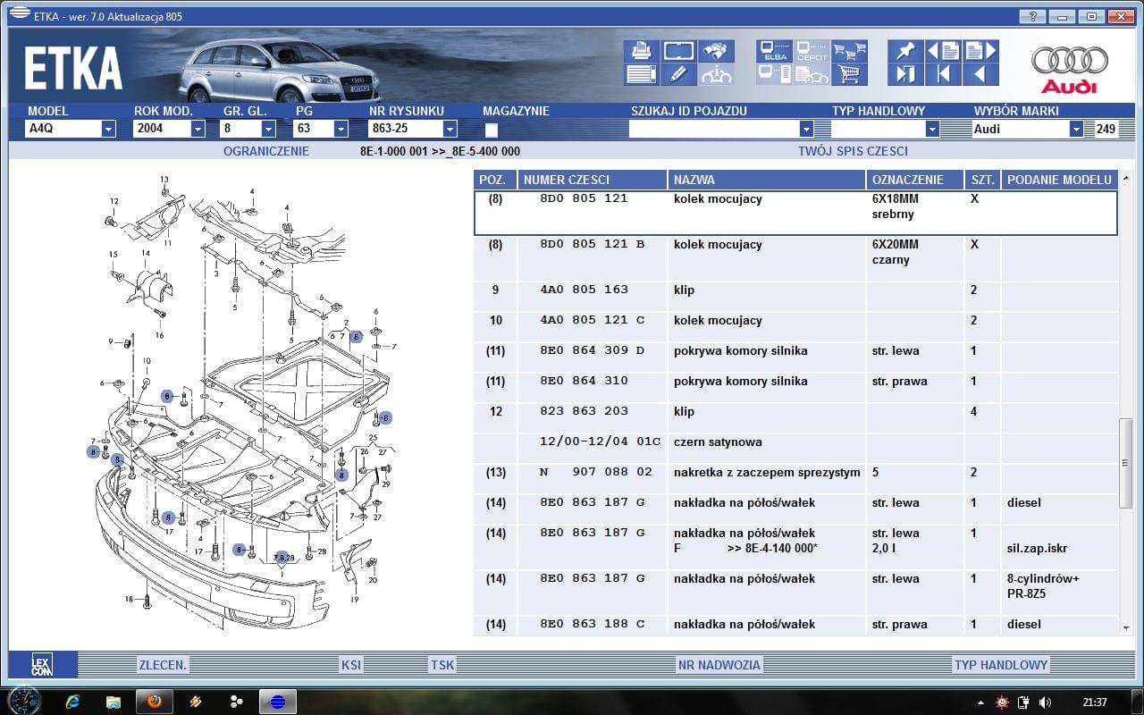
Task: Click the blue globe ETKA taskbar icon
Action: point(277,702)
